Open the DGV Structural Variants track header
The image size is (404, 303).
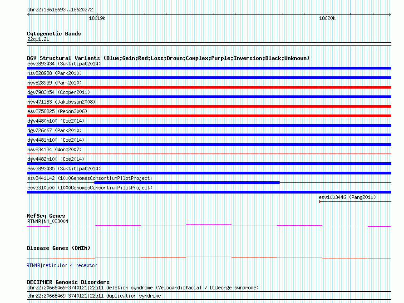click(x=168, y=58)
